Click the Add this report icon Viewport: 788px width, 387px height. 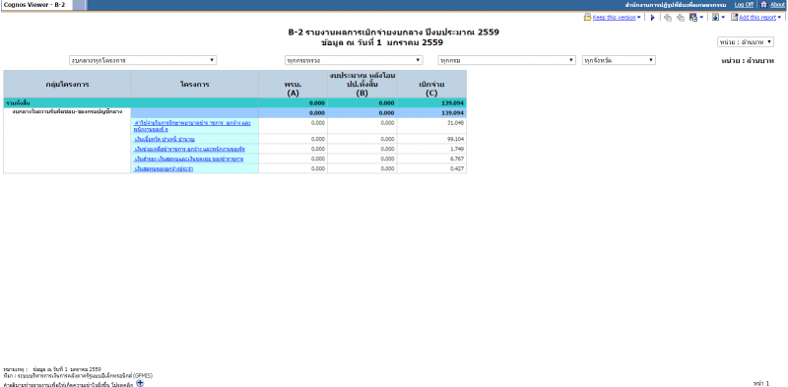(x=734, y=17)
